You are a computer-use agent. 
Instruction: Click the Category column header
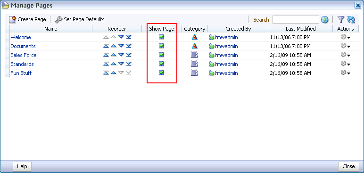195,29
